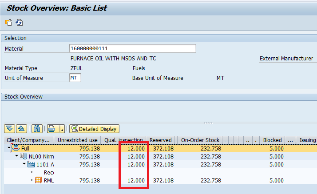
Task: Click the Find binoculars icon
Action: pyautogui.click(x=37, y=129)
